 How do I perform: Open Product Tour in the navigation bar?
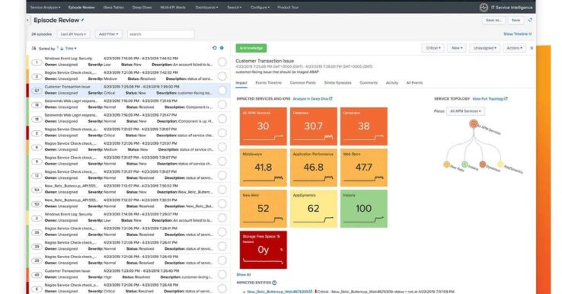click(288, 7)
